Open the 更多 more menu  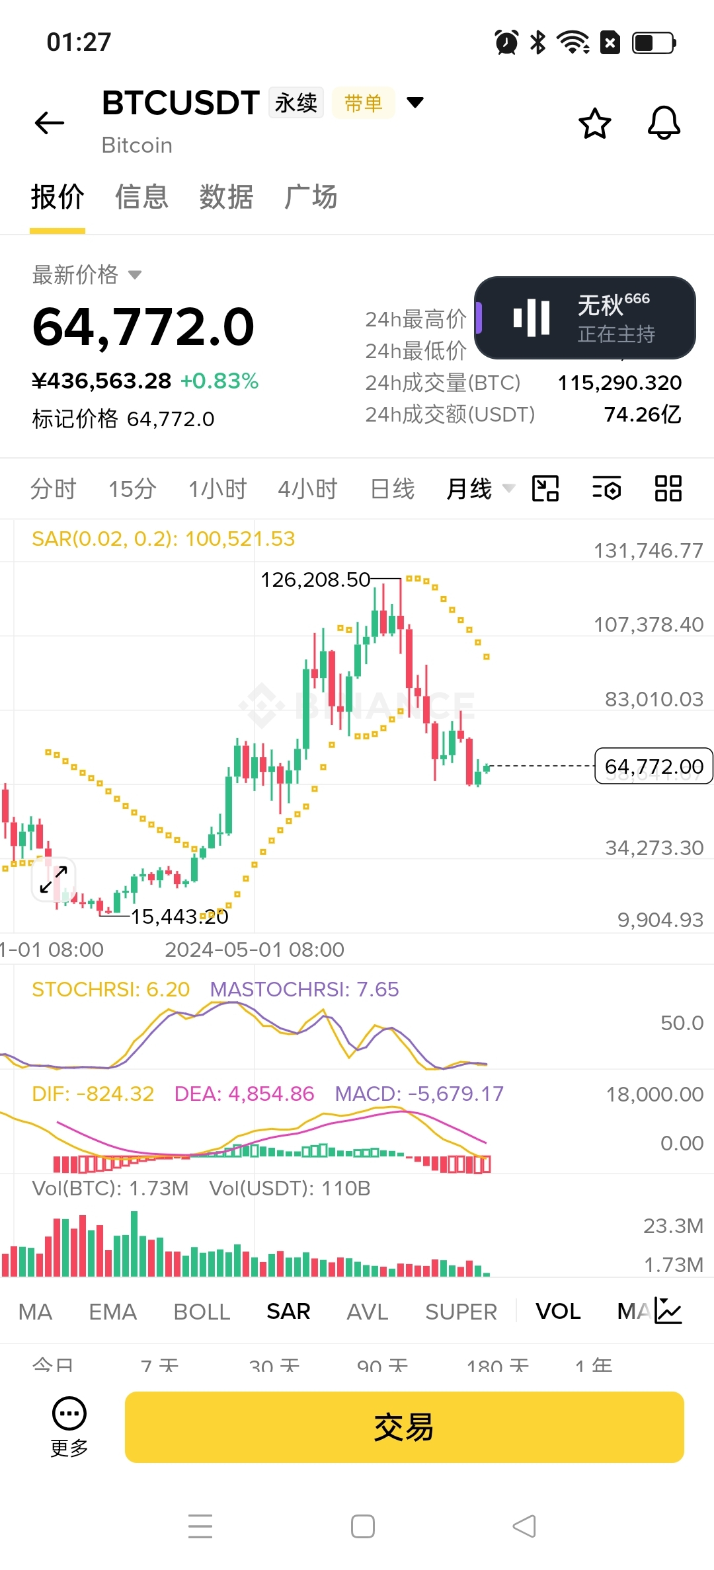point(69,1428)
